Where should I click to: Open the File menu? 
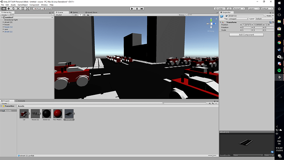tap(2, 5)
